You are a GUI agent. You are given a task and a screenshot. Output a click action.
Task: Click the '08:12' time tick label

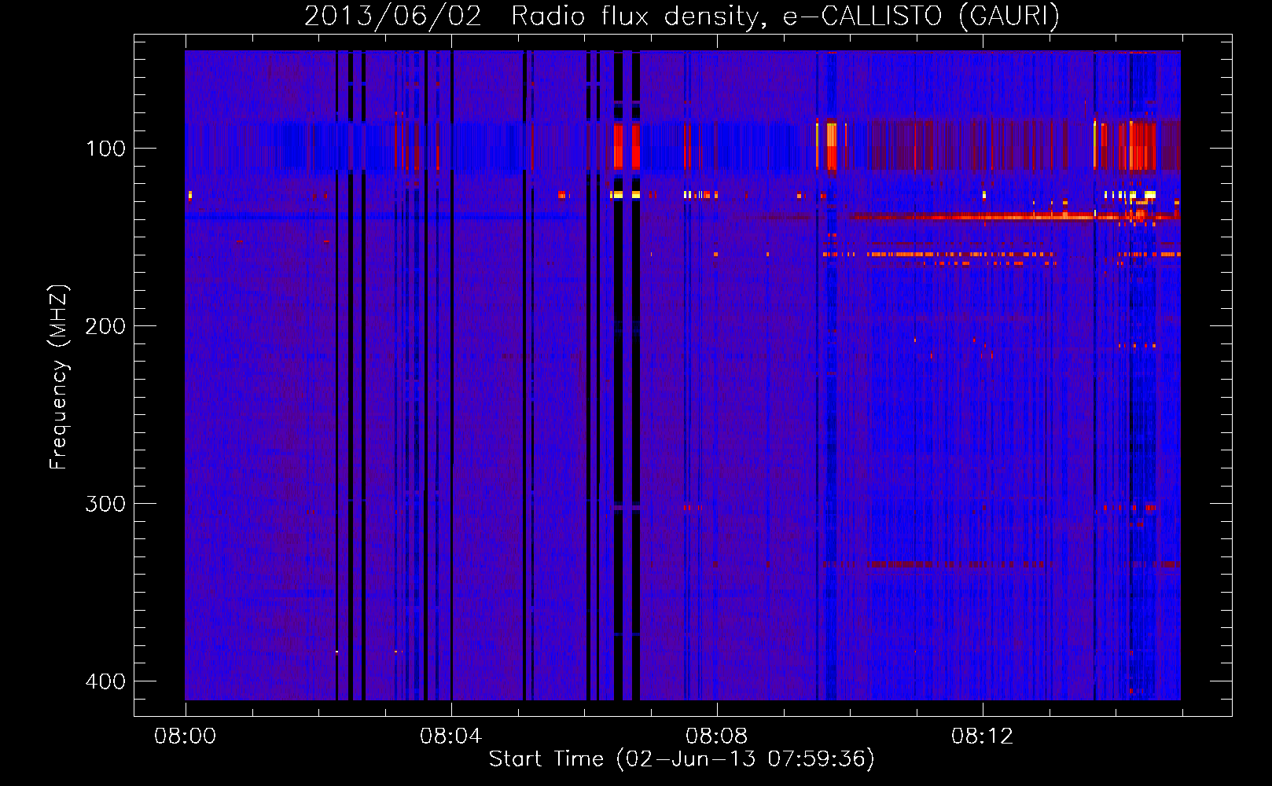pos(982,736)
